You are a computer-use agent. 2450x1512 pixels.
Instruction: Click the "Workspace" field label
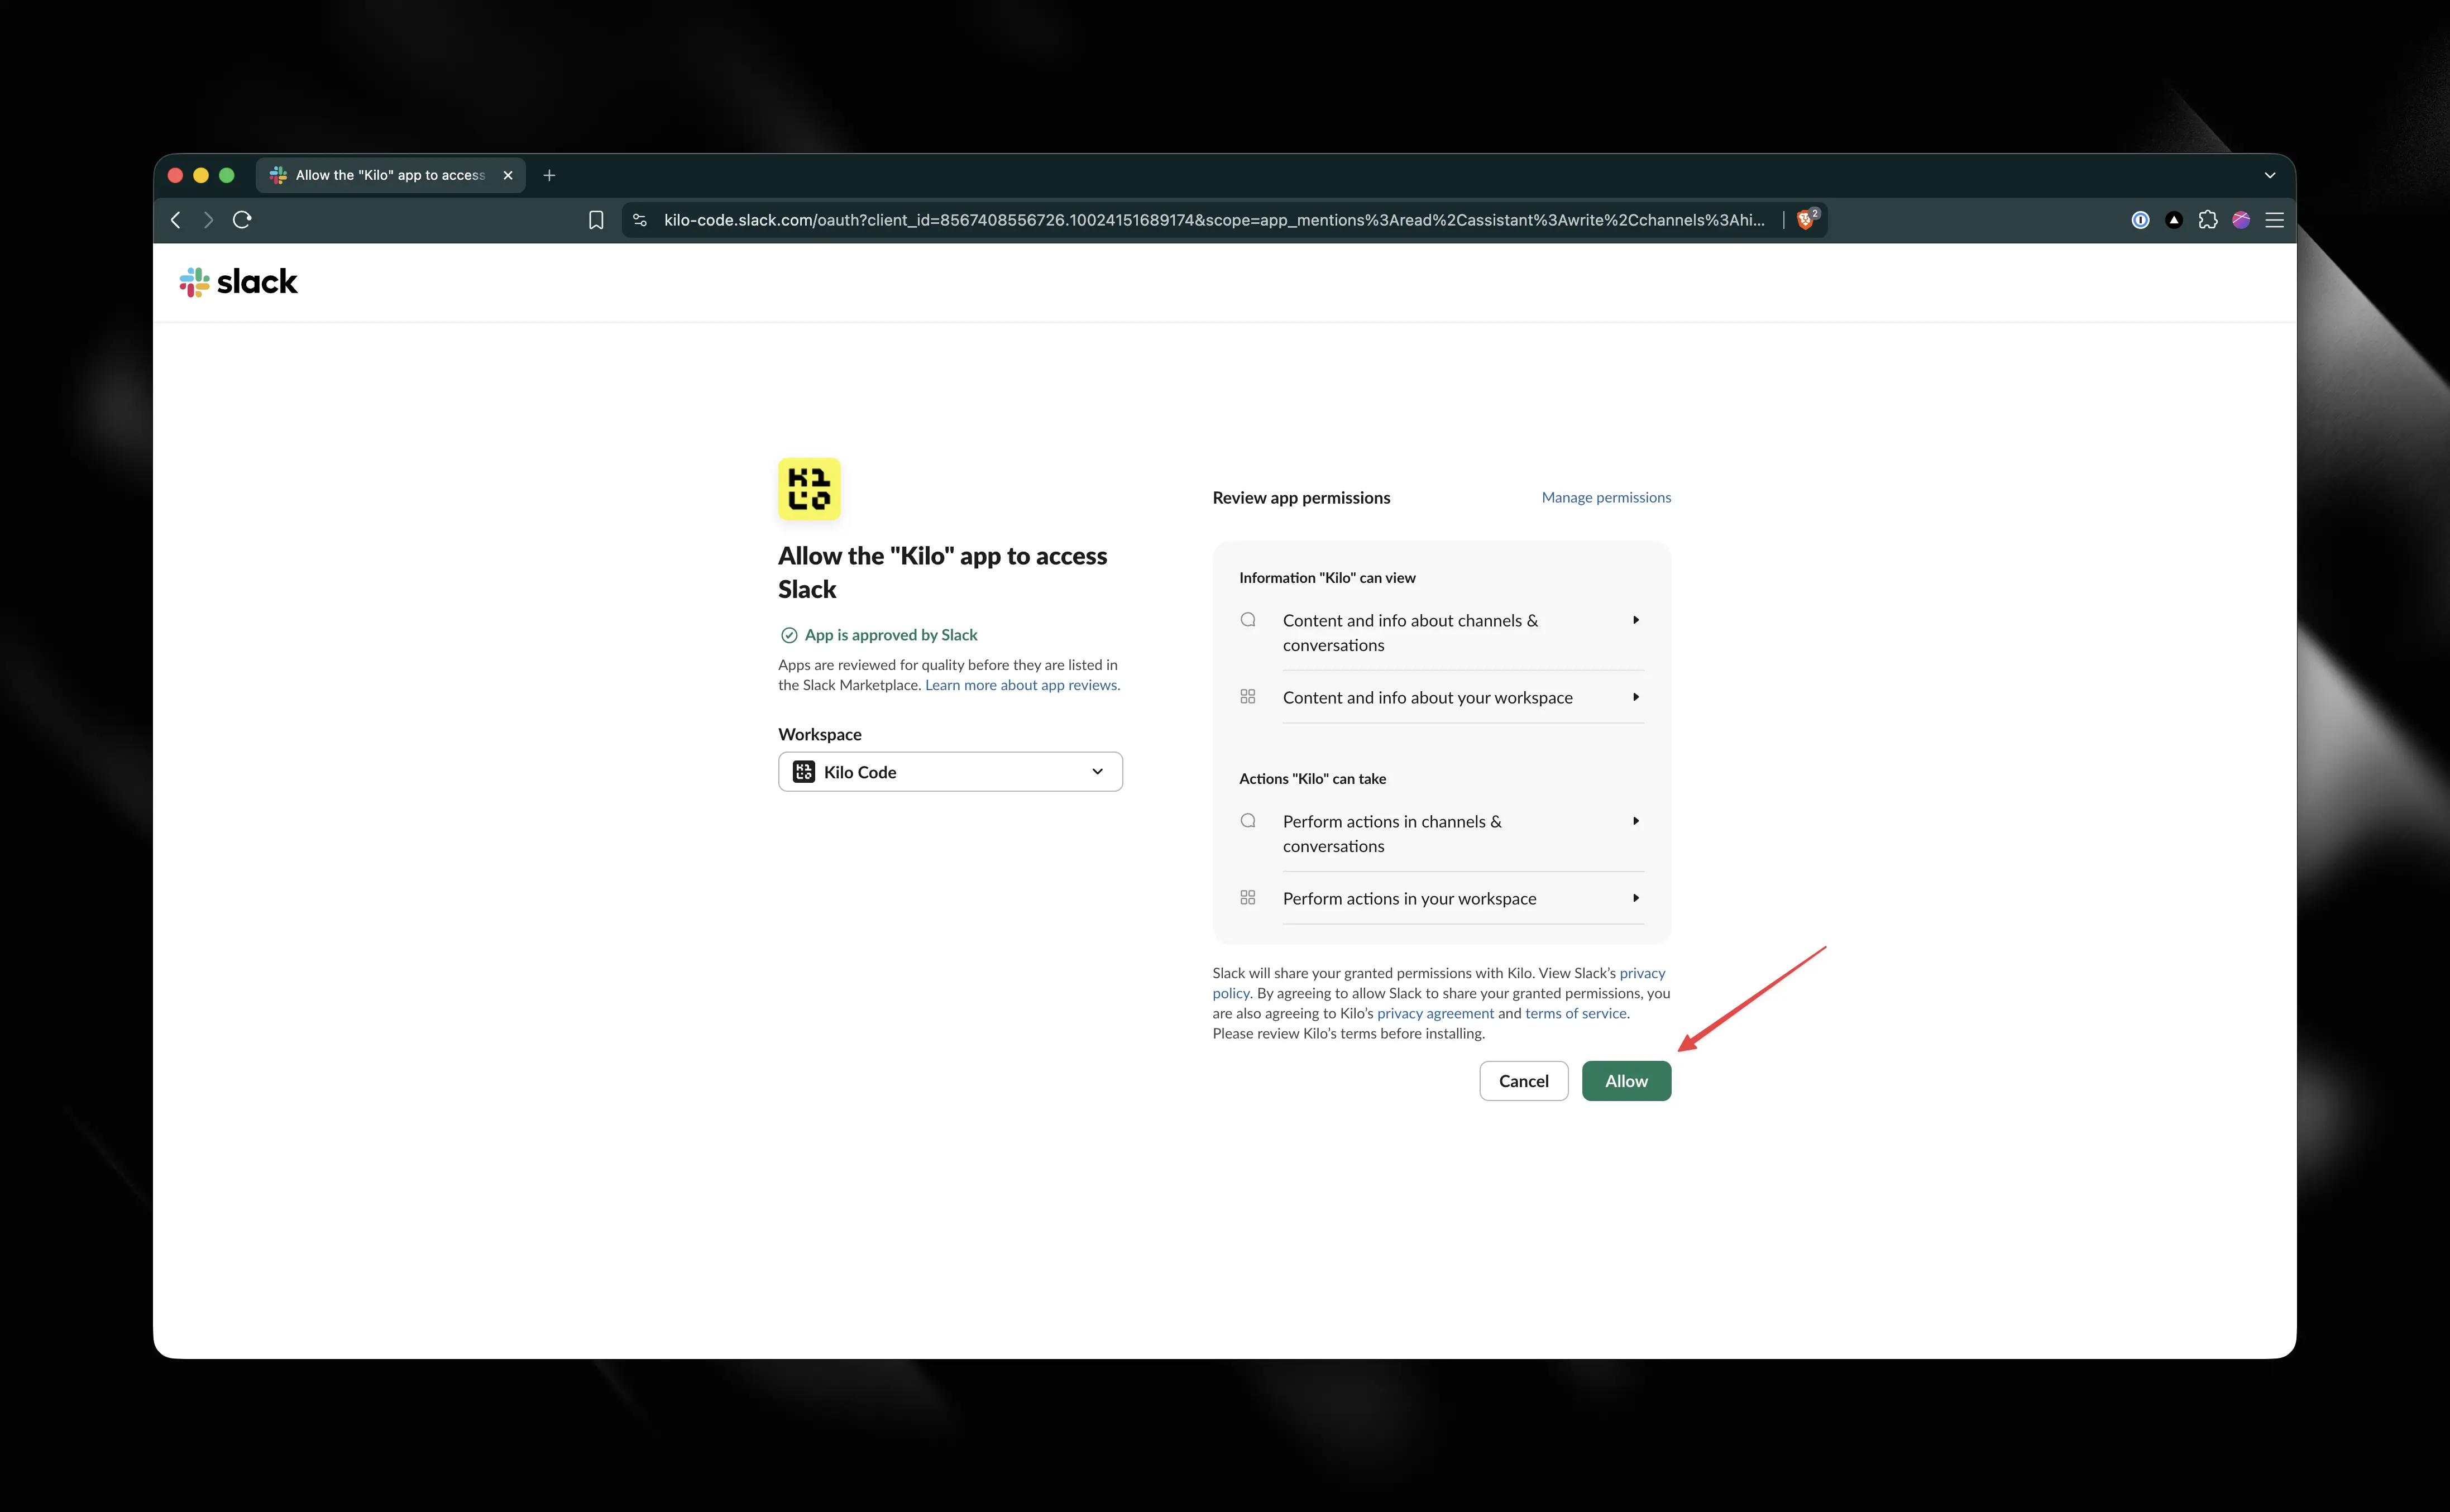820,734
